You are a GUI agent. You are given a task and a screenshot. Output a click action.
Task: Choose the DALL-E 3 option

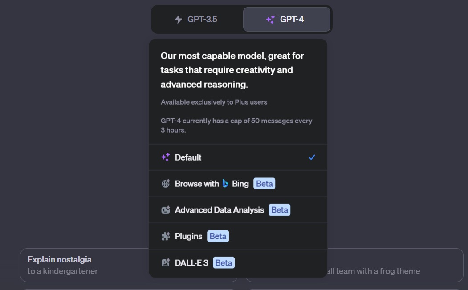coord(238,263)
